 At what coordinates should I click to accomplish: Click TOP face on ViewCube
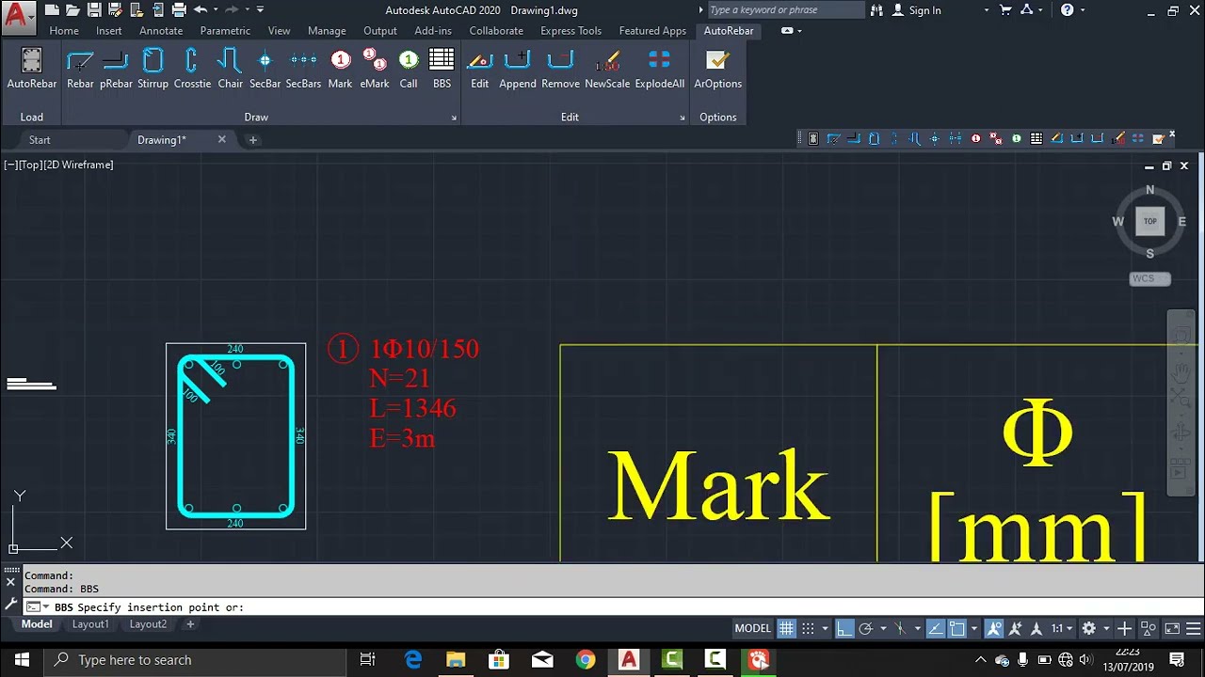coord(1149,221)
